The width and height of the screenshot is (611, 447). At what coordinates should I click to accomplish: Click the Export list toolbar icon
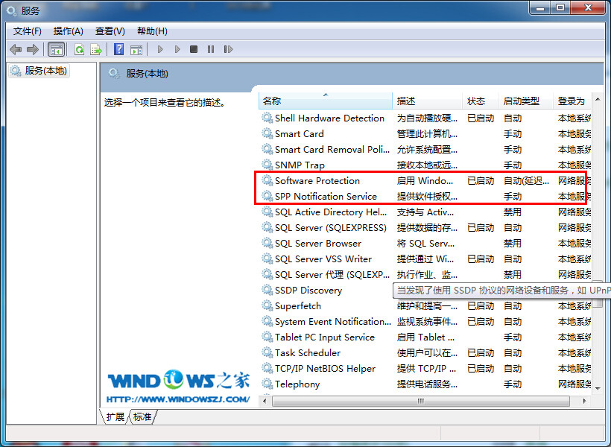point(96,49)
